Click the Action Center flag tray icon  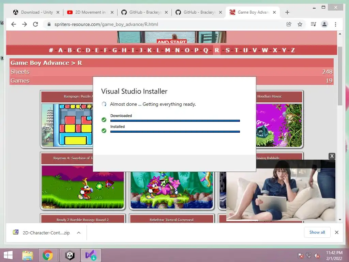click(x=301, y=256)
